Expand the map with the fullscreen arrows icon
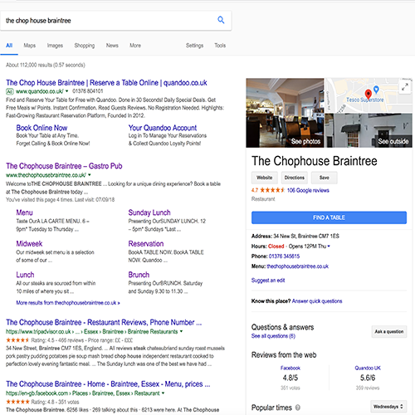The height and width of the screenshot is (415, 415). (405, 87)
